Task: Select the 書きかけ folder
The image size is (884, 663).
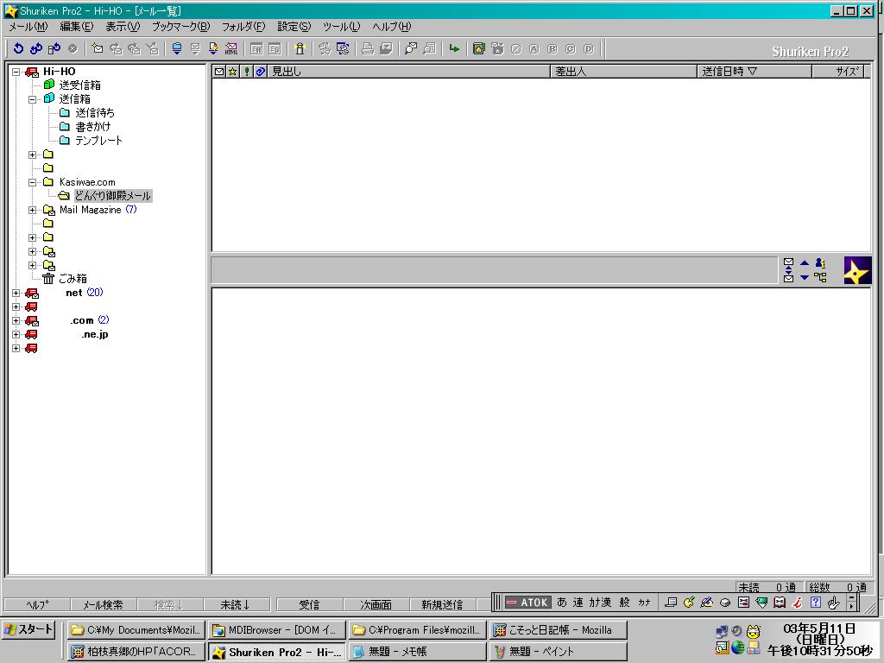Action: tap(93, 126)
